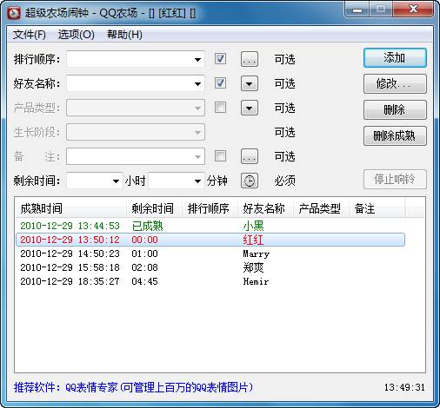The height and width of the screenshot is (408, 440).
Task: Click the 添加 button
Action: point(395,58)
